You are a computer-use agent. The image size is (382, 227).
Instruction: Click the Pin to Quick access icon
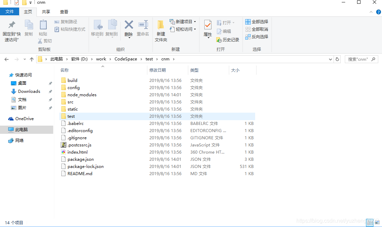12,25
